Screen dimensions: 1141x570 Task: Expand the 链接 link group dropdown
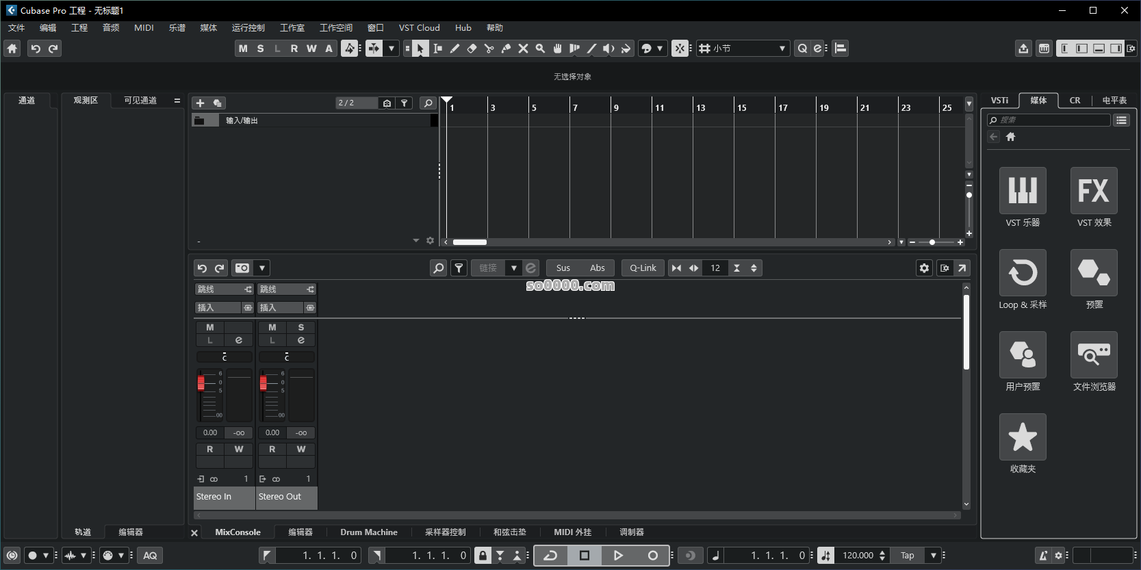click(x=513, y=268)
